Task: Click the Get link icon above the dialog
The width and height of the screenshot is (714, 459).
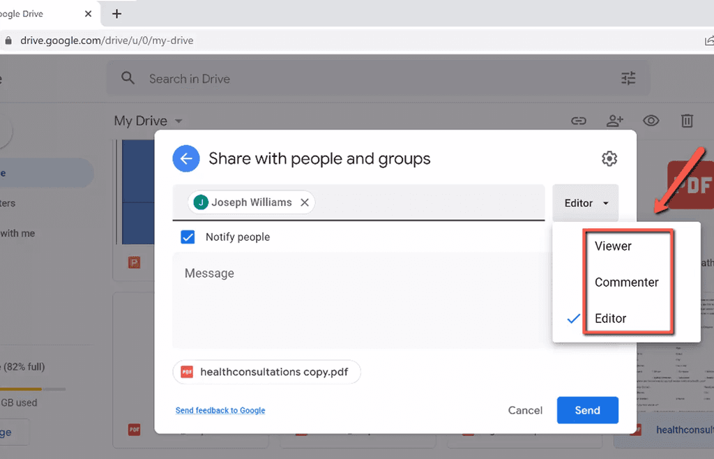Action: [x=579, y=121]
